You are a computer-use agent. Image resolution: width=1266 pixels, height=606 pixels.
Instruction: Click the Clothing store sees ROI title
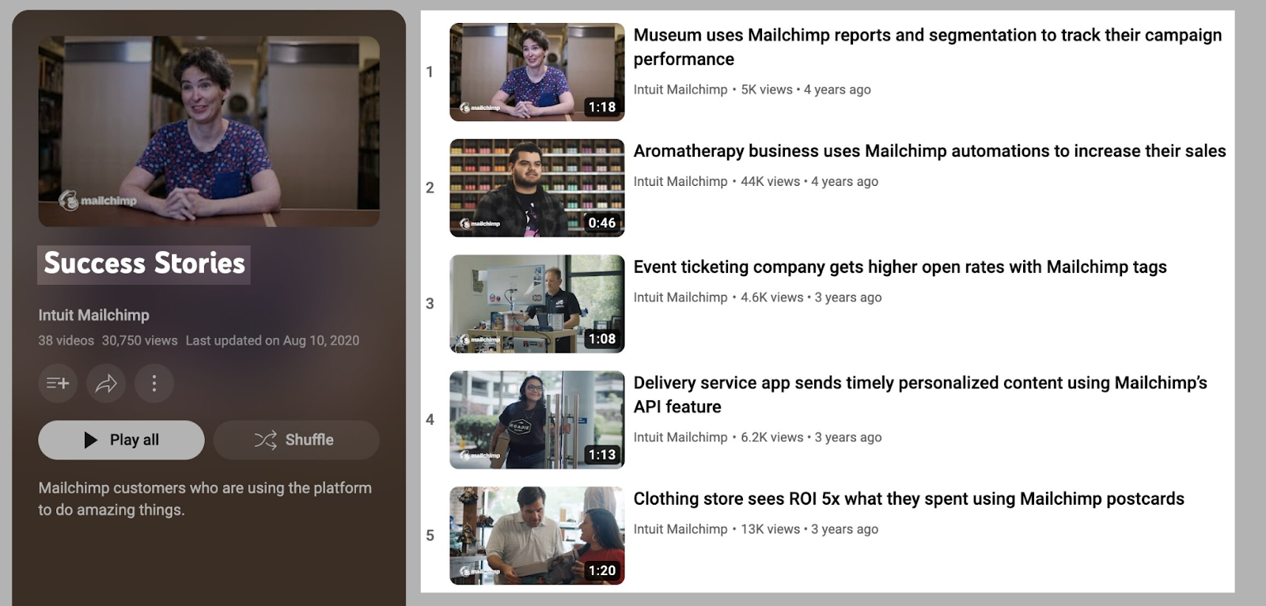(908, 499)
